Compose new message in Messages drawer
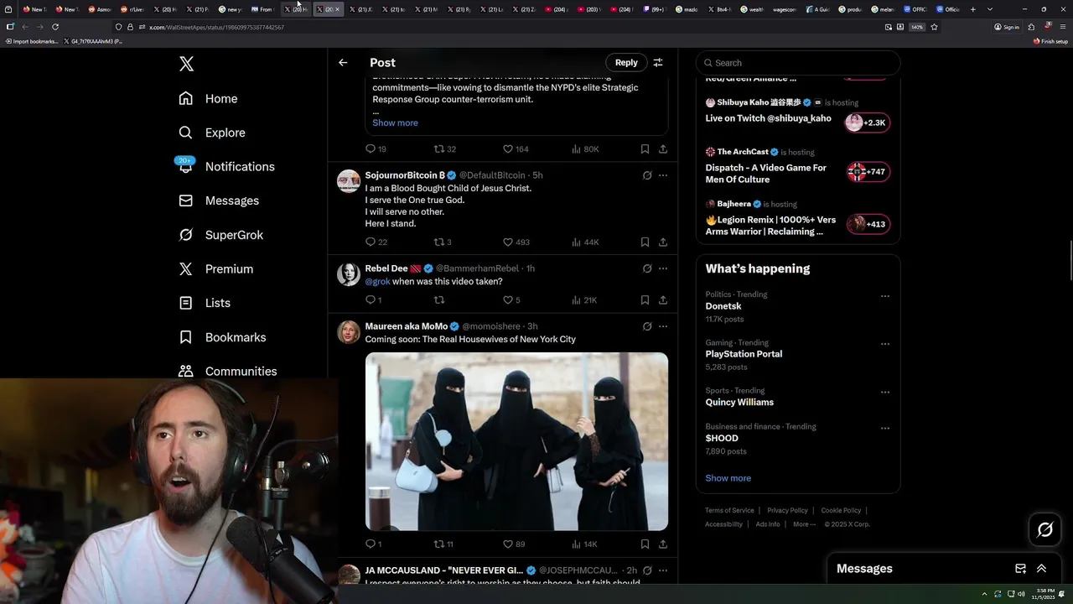 coord(1020,568)
